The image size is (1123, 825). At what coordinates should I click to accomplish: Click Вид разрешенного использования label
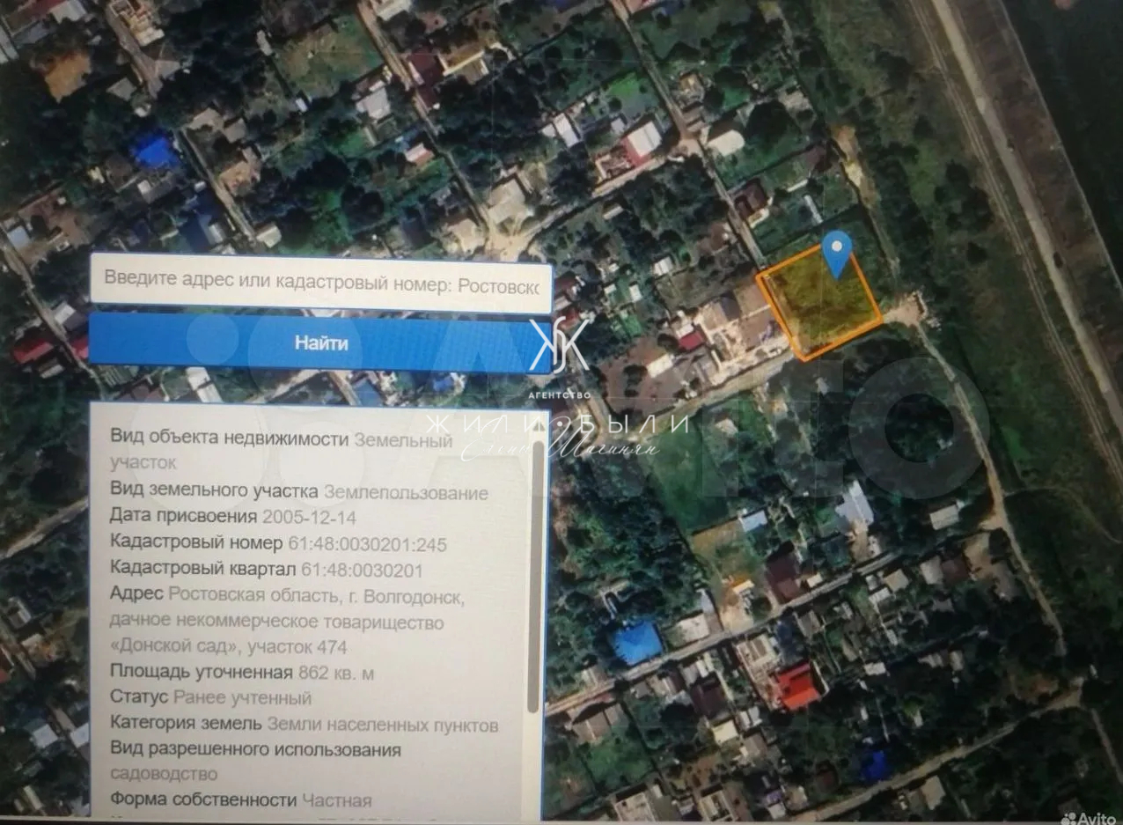click(255, 750)
